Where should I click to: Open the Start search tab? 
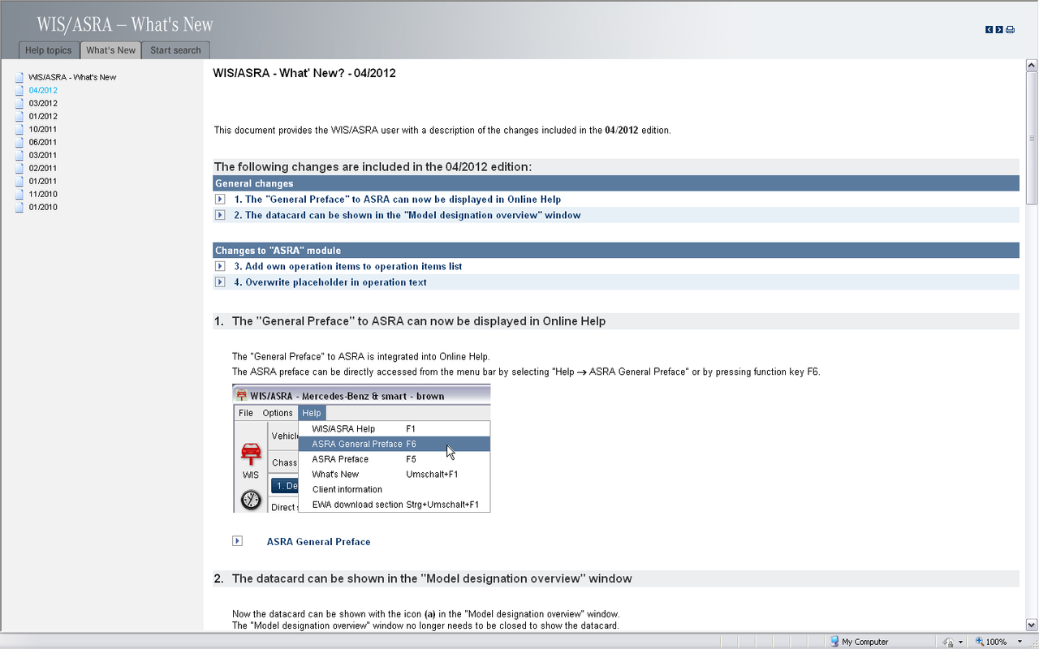click(x=175, y=50)
